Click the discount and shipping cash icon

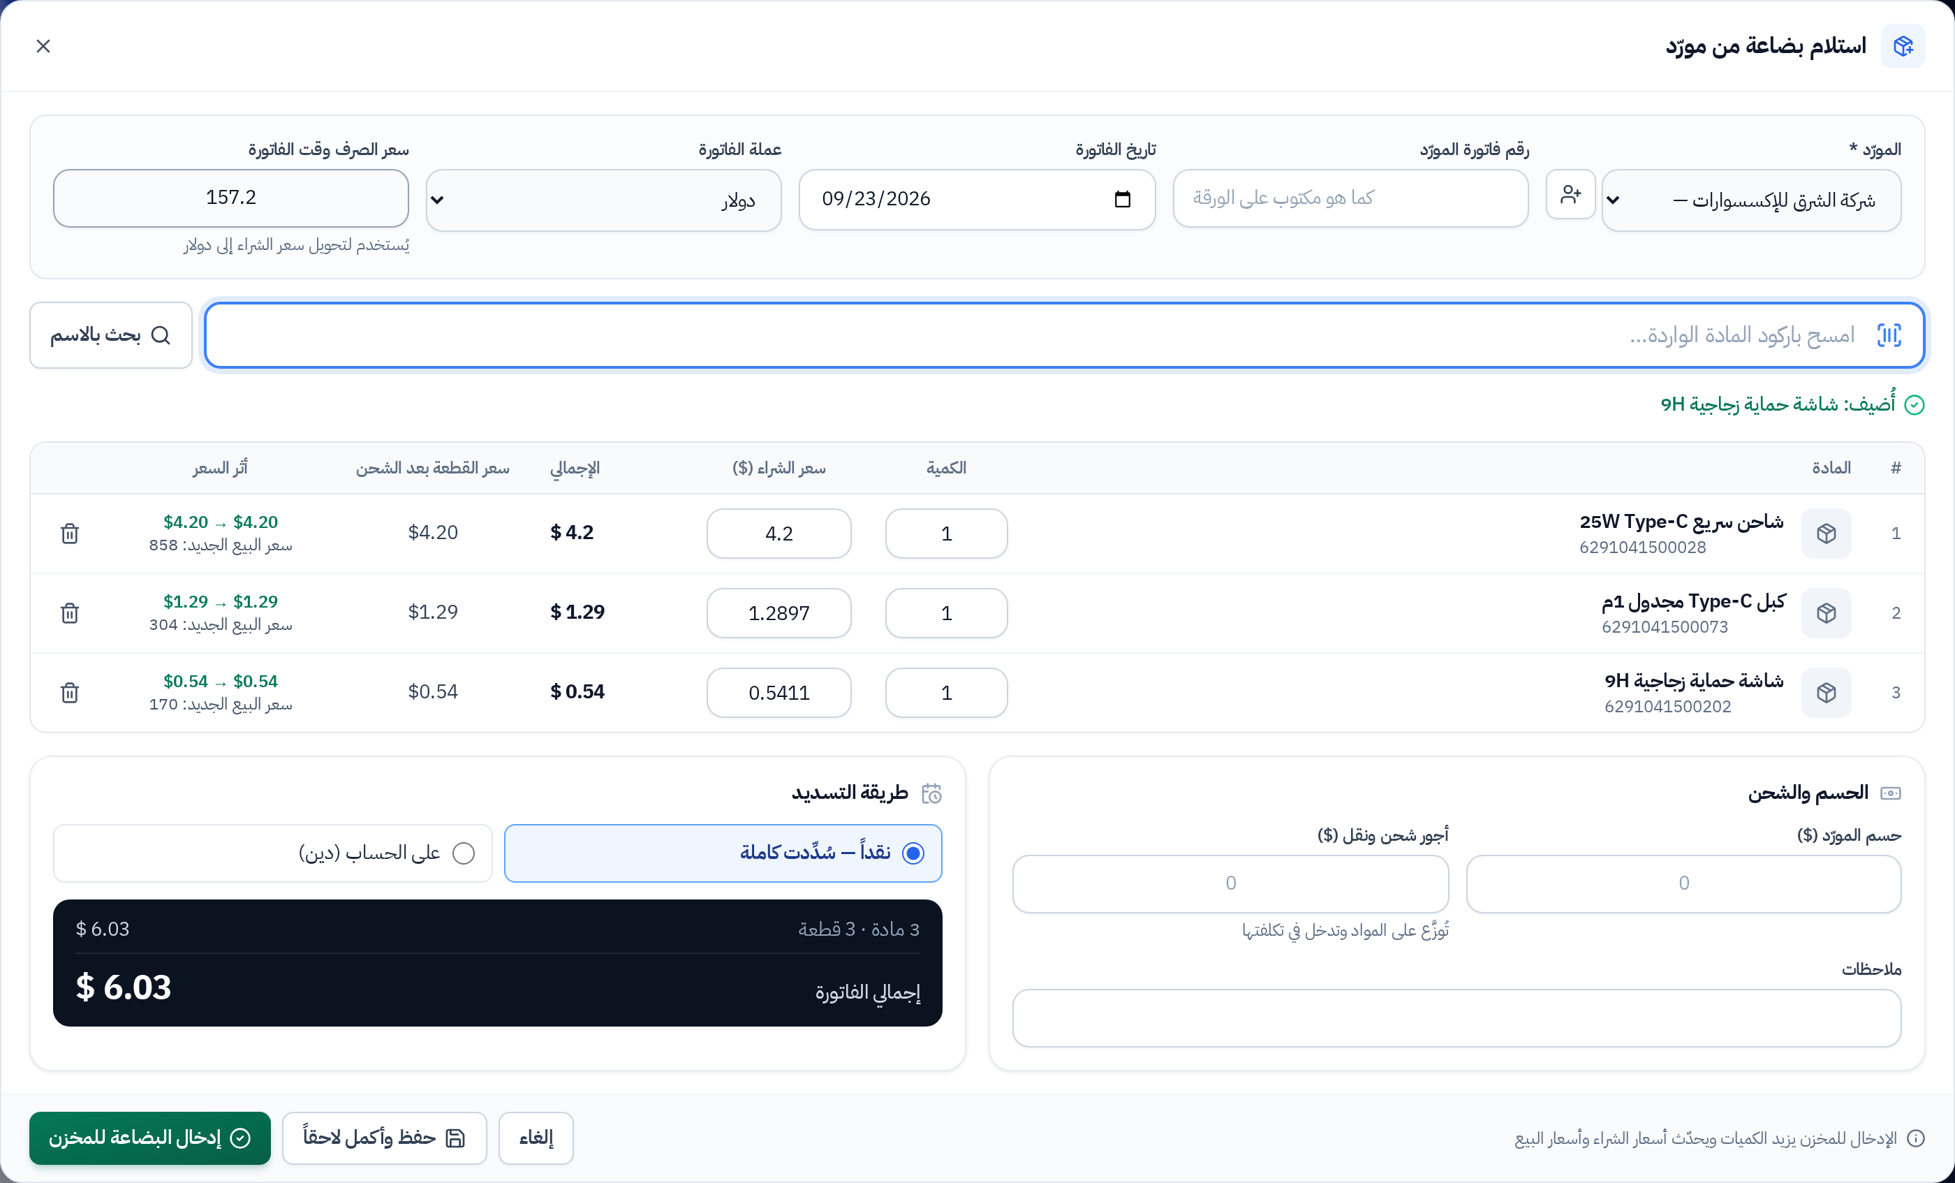pos(1891,793)
